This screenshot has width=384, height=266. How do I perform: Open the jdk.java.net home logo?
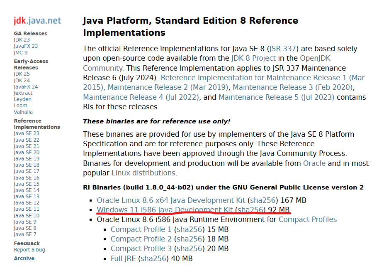pyautogui.click(x=37, y=21)
